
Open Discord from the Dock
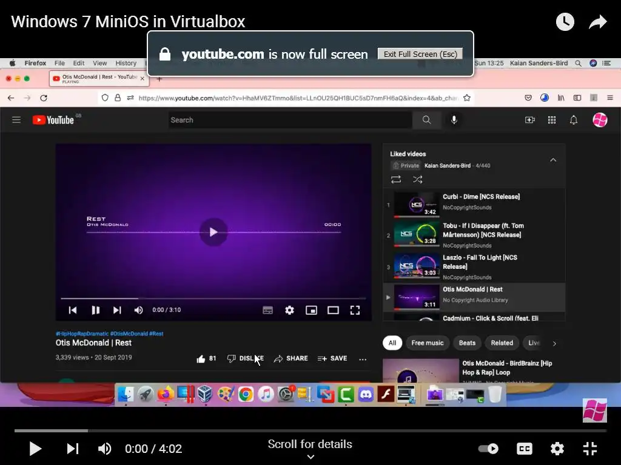point(366,394)
